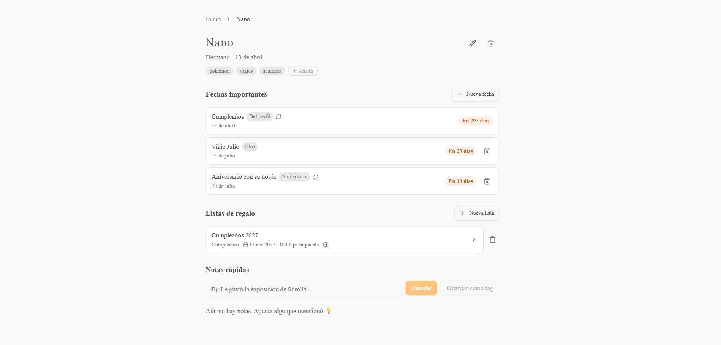The width and height of the screenshot is (721, 345).
Task: Go to Inicio in the breadcrumb
Action: click(213, 19)
